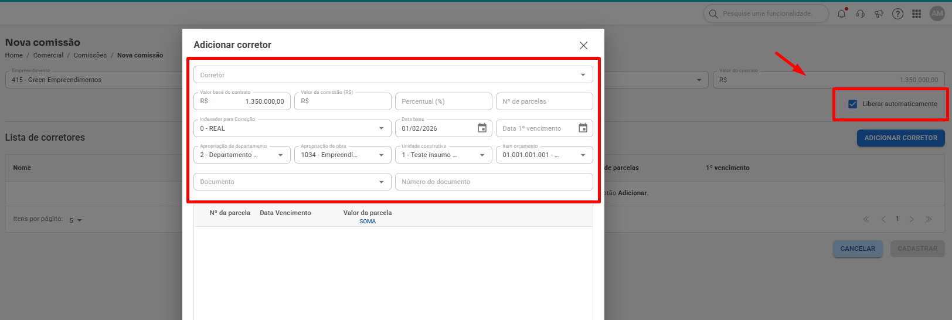Go to Home breadcrumb
Viewport: 952px width, 320px height.
click(14, 55)
